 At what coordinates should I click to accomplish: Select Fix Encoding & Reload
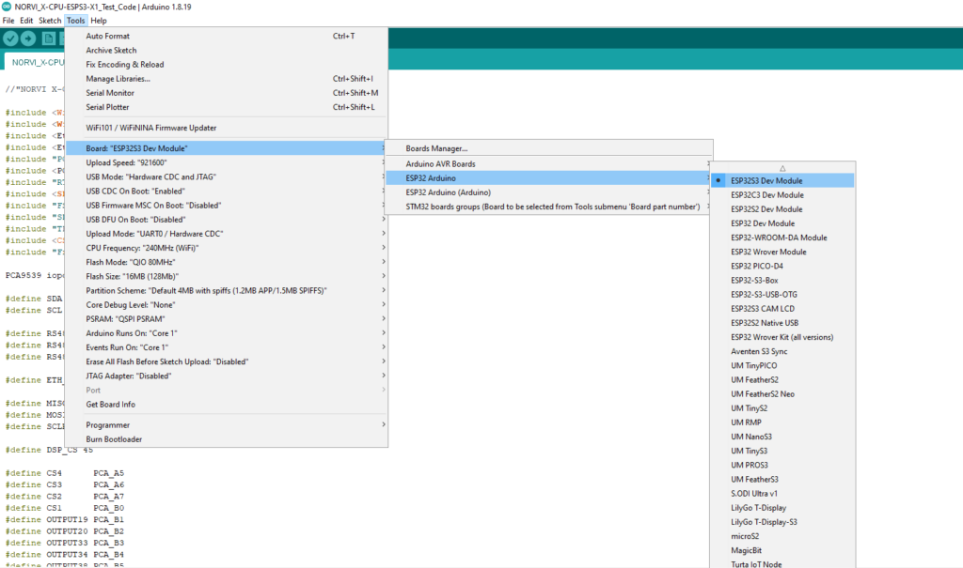coord(226,65)
